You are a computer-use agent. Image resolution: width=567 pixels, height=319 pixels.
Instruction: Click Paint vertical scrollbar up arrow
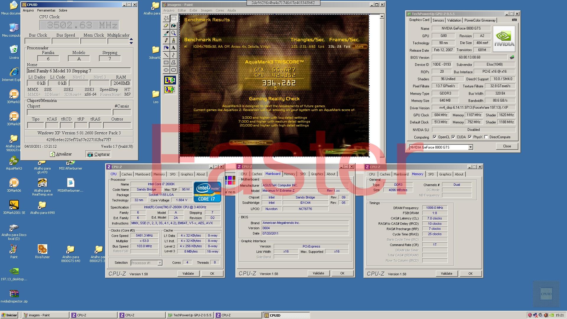[x=382, y=17]
